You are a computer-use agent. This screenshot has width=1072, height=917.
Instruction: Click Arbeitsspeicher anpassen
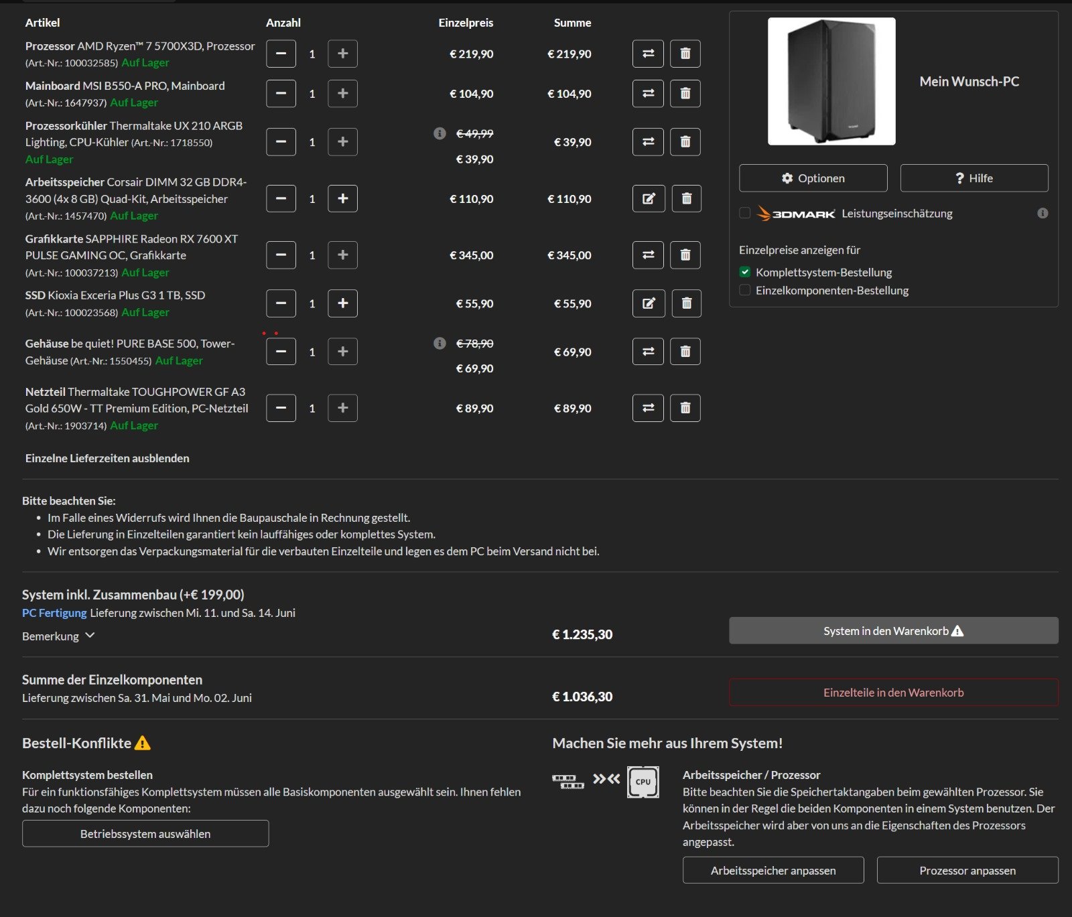[x=773, y=871]
